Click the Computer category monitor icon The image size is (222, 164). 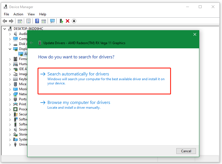15,39
